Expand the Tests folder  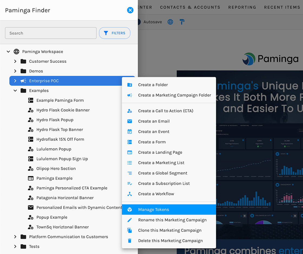click(x=15, y=246)
